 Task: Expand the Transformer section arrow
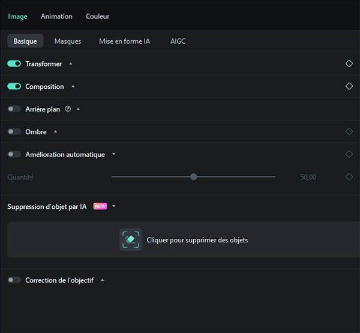pyautogui.click(x=70, y=64)
